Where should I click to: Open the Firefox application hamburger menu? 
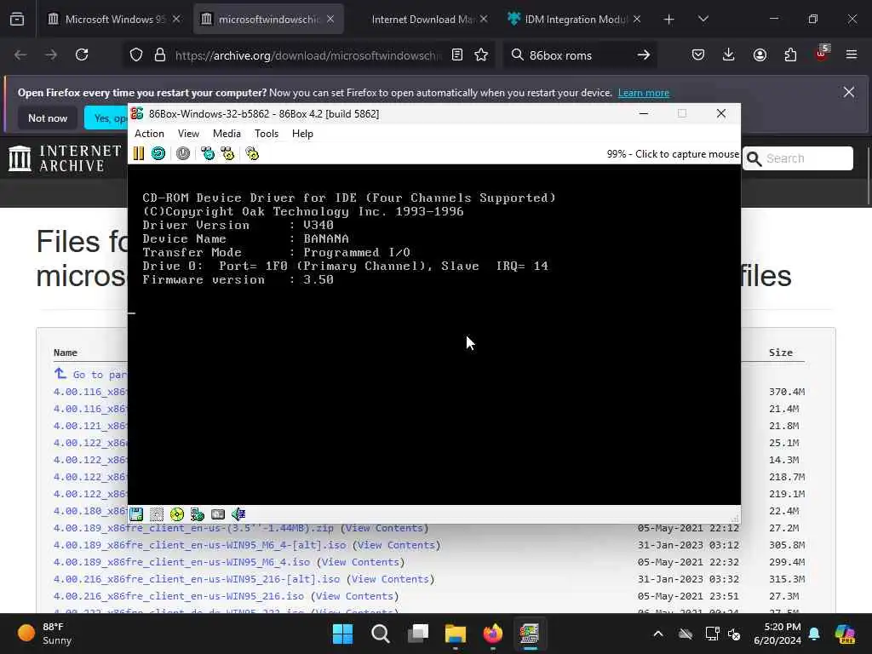click(852, 54)
